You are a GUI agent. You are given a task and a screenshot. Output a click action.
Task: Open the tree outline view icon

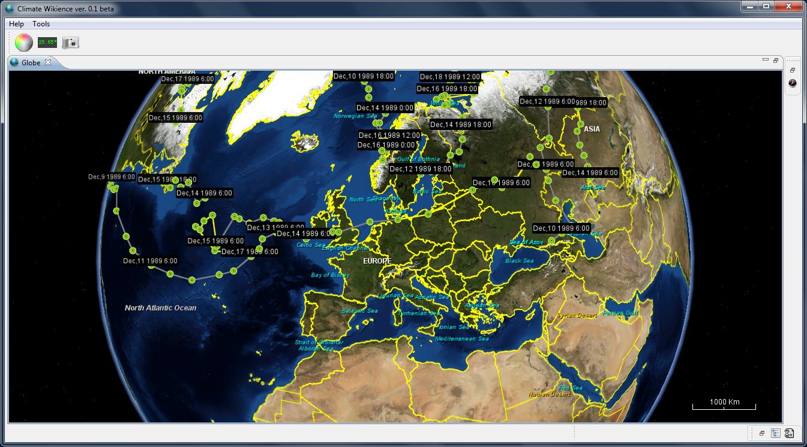(x=776, y=433)
